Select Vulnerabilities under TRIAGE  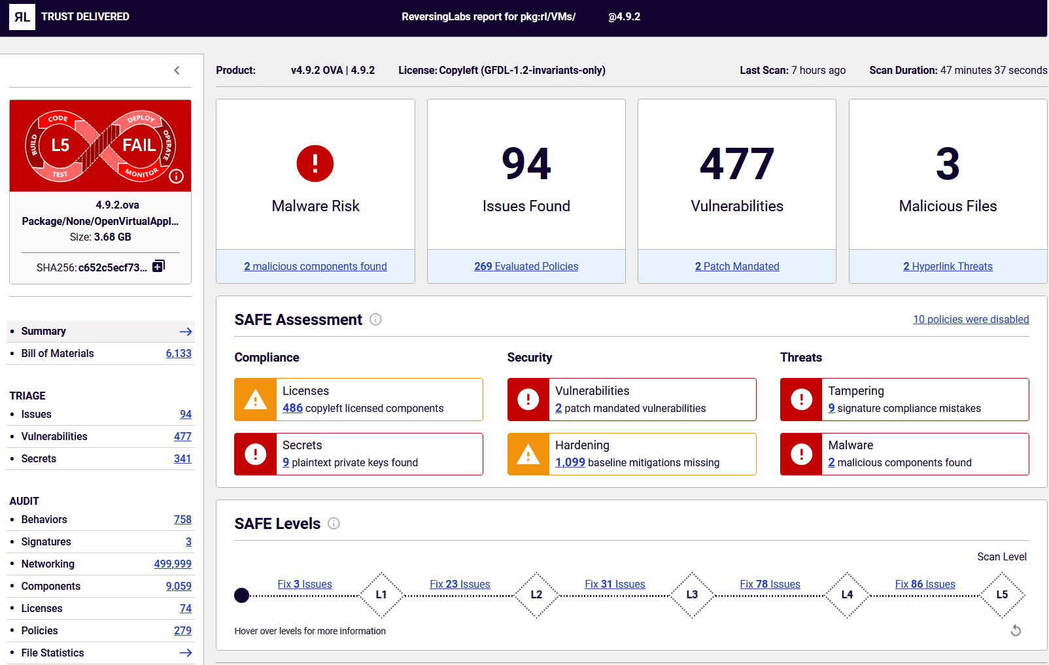[54, 436]
